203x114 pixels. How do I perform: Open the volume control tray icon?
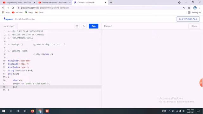(183, 111)
